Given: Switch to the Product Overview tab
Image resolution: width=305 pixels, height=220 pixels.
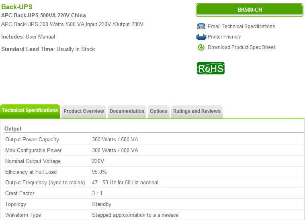Looking at the screenshot, I should [x=84, y=112].
